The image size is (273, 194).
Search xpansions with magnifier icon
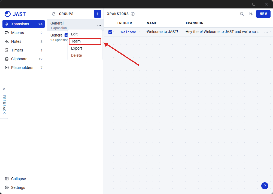pos(242,14)
